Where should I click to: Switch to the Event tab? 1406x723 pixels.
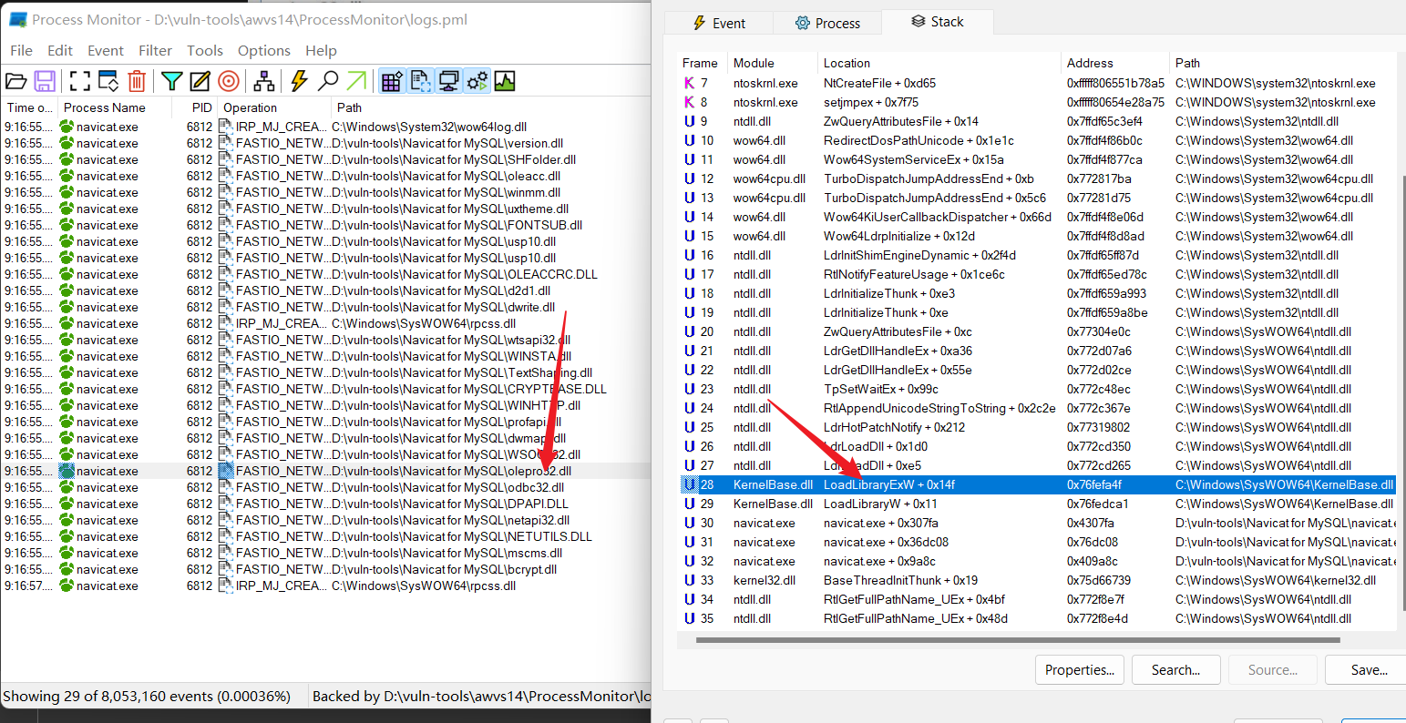click(718, 24)
